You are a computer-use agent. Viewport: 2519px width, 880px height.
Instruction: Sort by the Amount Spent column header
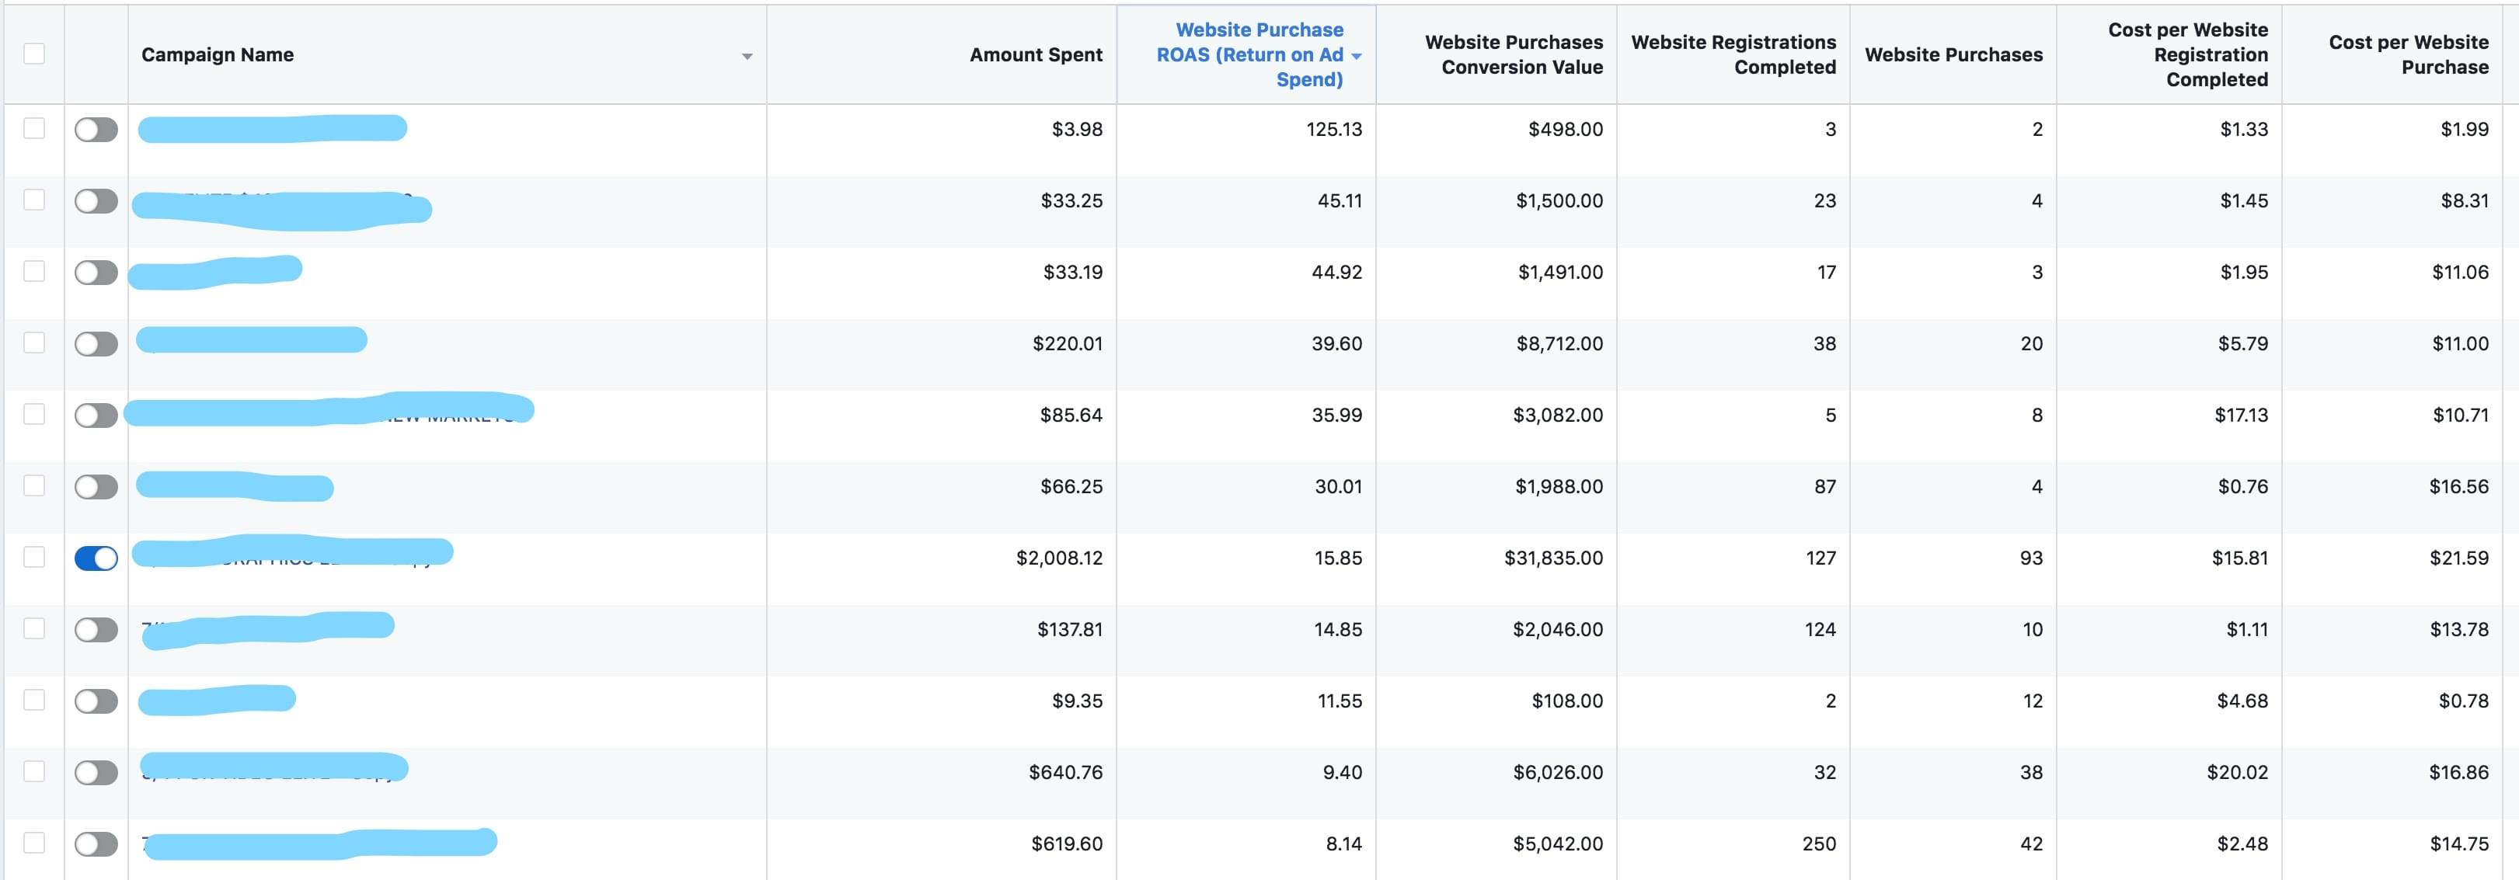click(x=1036, y=54)
